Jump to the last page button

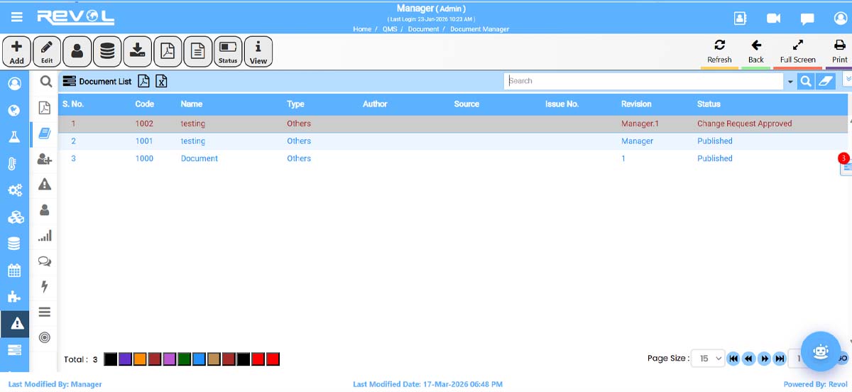pyautogui.click(x=780, y=359)
